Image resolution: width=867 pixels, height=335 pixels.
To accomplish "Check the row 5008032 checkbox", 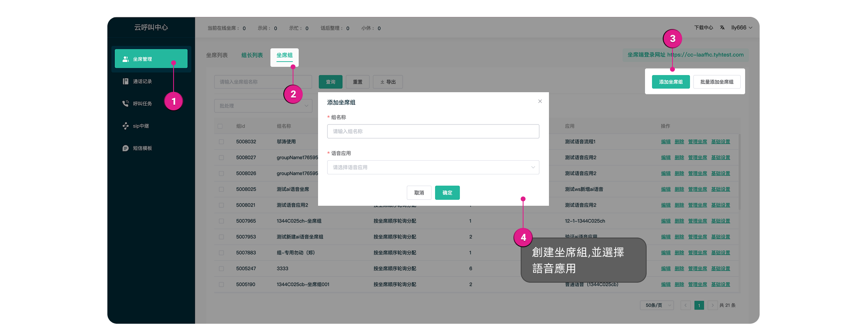I will pyautogui.click(x=221, y=142).
